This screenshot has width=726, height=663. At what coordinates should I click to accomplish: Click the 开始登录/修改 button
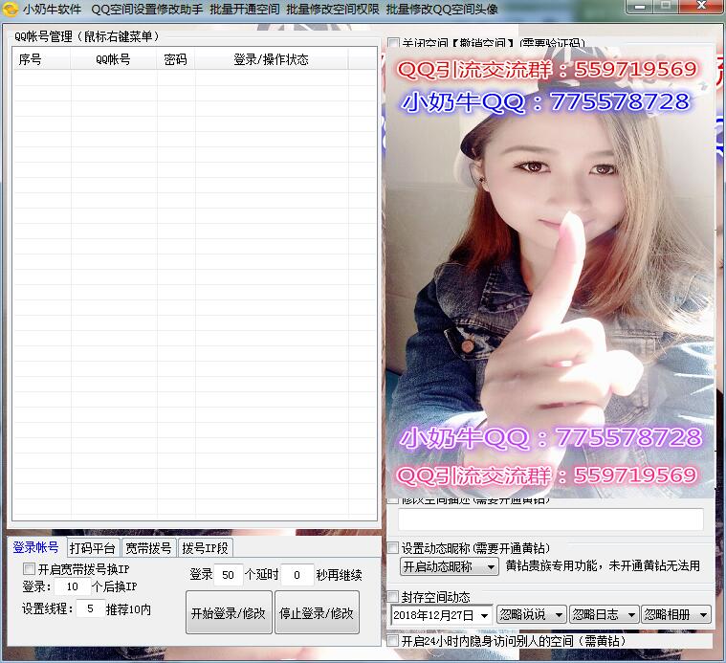click(x=228, y=612)
